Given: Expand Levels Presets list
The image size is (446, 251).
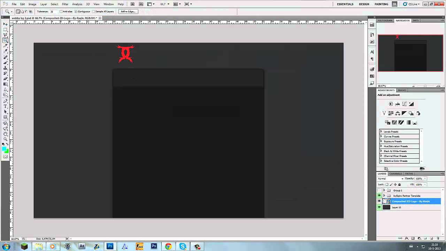Looking at the screenshot, I should click(381, 131).
